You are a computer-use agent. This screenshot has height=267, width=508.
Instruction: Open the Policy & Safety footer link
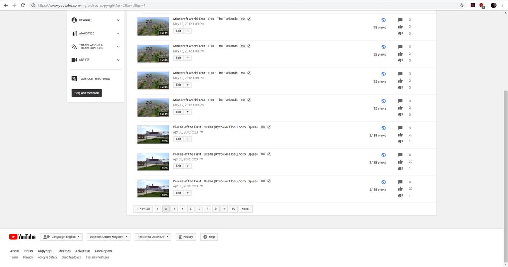[47, 257]
